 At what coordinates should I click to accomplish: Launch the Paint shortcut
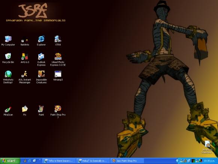coord(41,111)
